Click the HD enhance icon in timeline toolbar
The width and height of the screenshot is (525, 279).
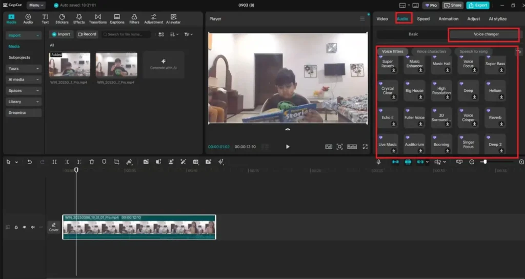point(196,162)
